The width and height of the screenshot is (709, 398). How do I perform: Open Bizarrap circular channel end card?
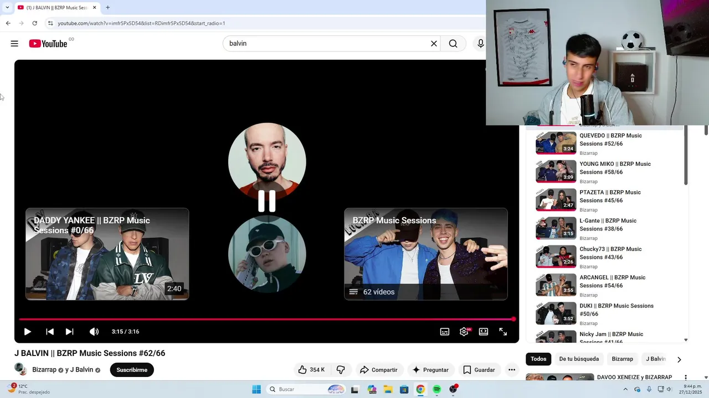267,254
